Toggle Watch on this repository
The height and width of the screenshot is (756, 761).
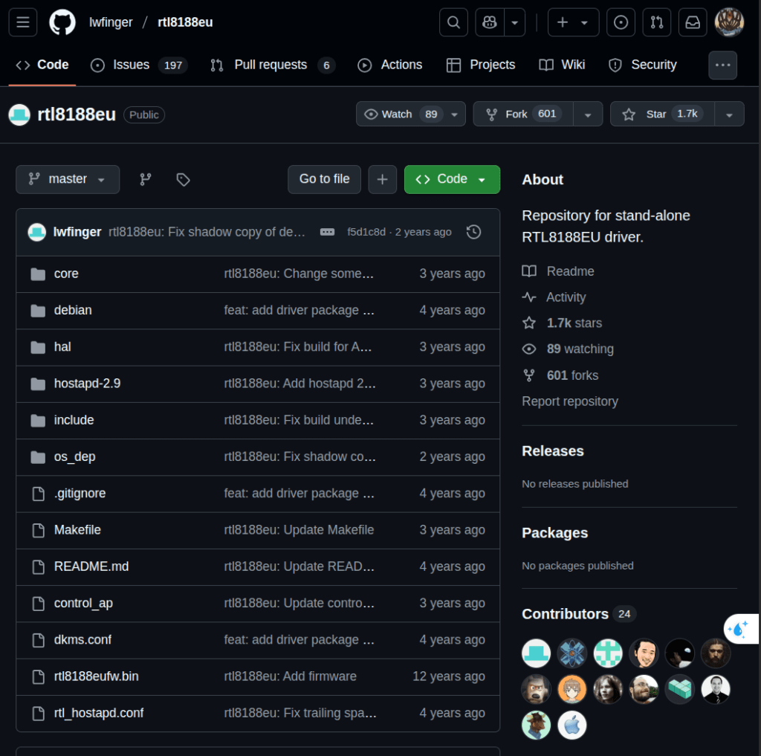click(x=401, y=114)
